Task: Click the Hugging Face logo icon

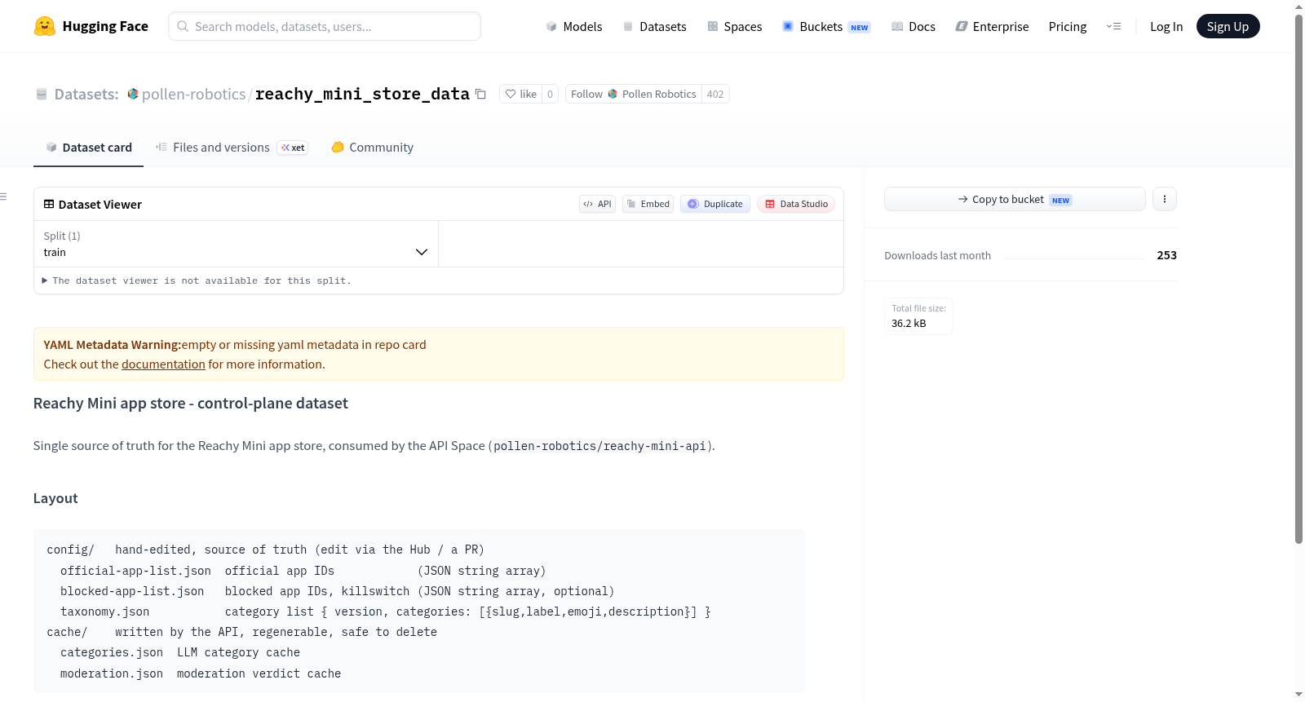Action: point(45,26)
